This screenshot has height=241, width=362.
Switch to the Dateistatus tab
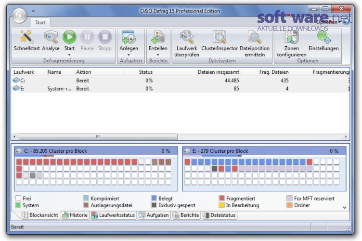tap(220, 215)
